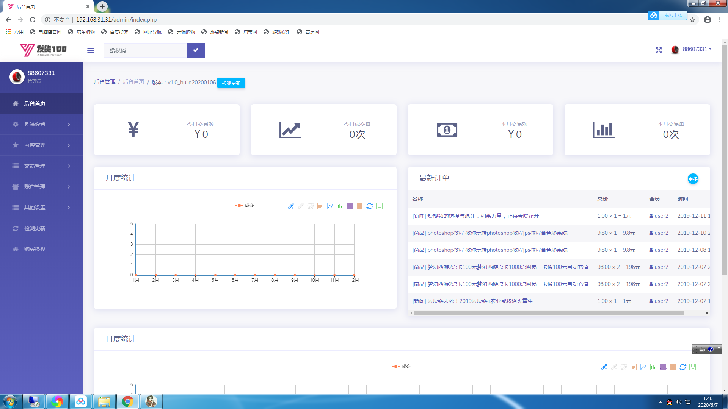Toggle 成交 legend in daily chart

click(401, 366)
